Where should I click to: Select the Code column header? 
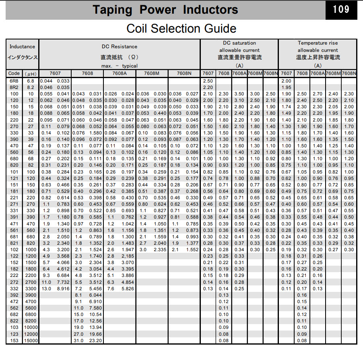click(x=14, y=74)
